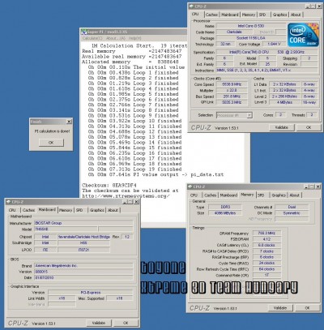Click the Core Speed value 5538.9 MHz
Viewport: 324px width, 330px height.
[x=232, y=84]
